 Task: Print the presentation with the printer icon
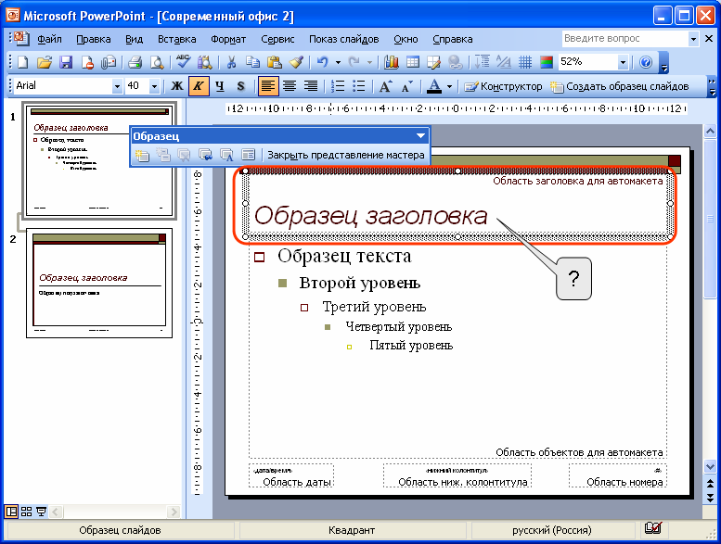(135, 62)
